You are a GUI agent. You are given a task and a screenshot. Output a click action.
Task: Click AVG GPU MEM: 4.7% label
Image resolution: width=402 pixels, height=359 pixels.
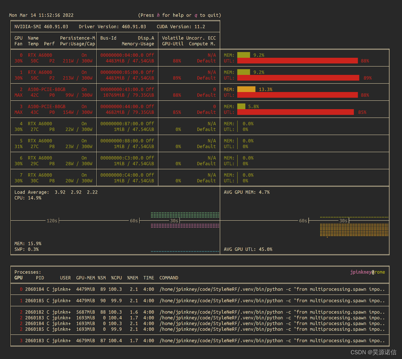(x=247, y=192)
